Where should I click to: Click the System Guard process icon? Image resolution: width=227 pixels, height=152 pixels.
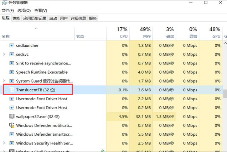coord(12,81)
